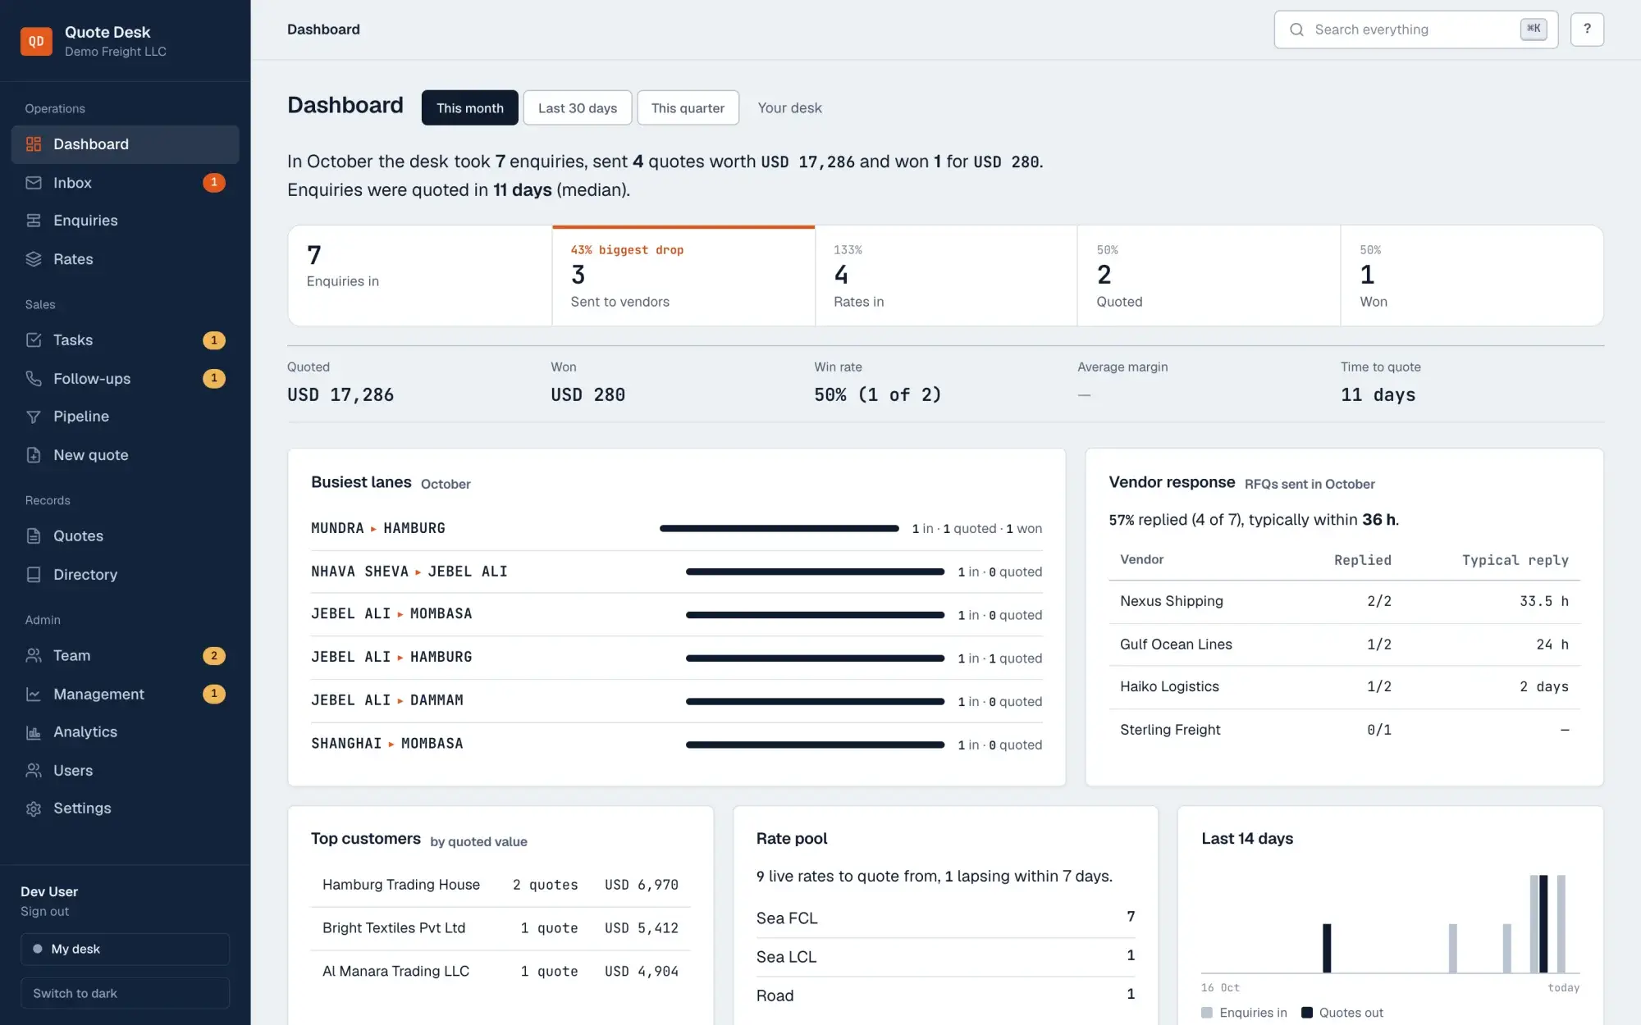Open the Nexus Shipping vendor row

1344,601
